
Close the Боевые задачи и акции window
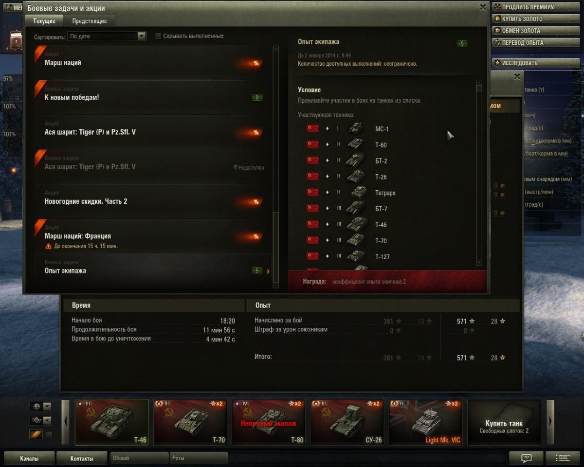pos(482,7)
